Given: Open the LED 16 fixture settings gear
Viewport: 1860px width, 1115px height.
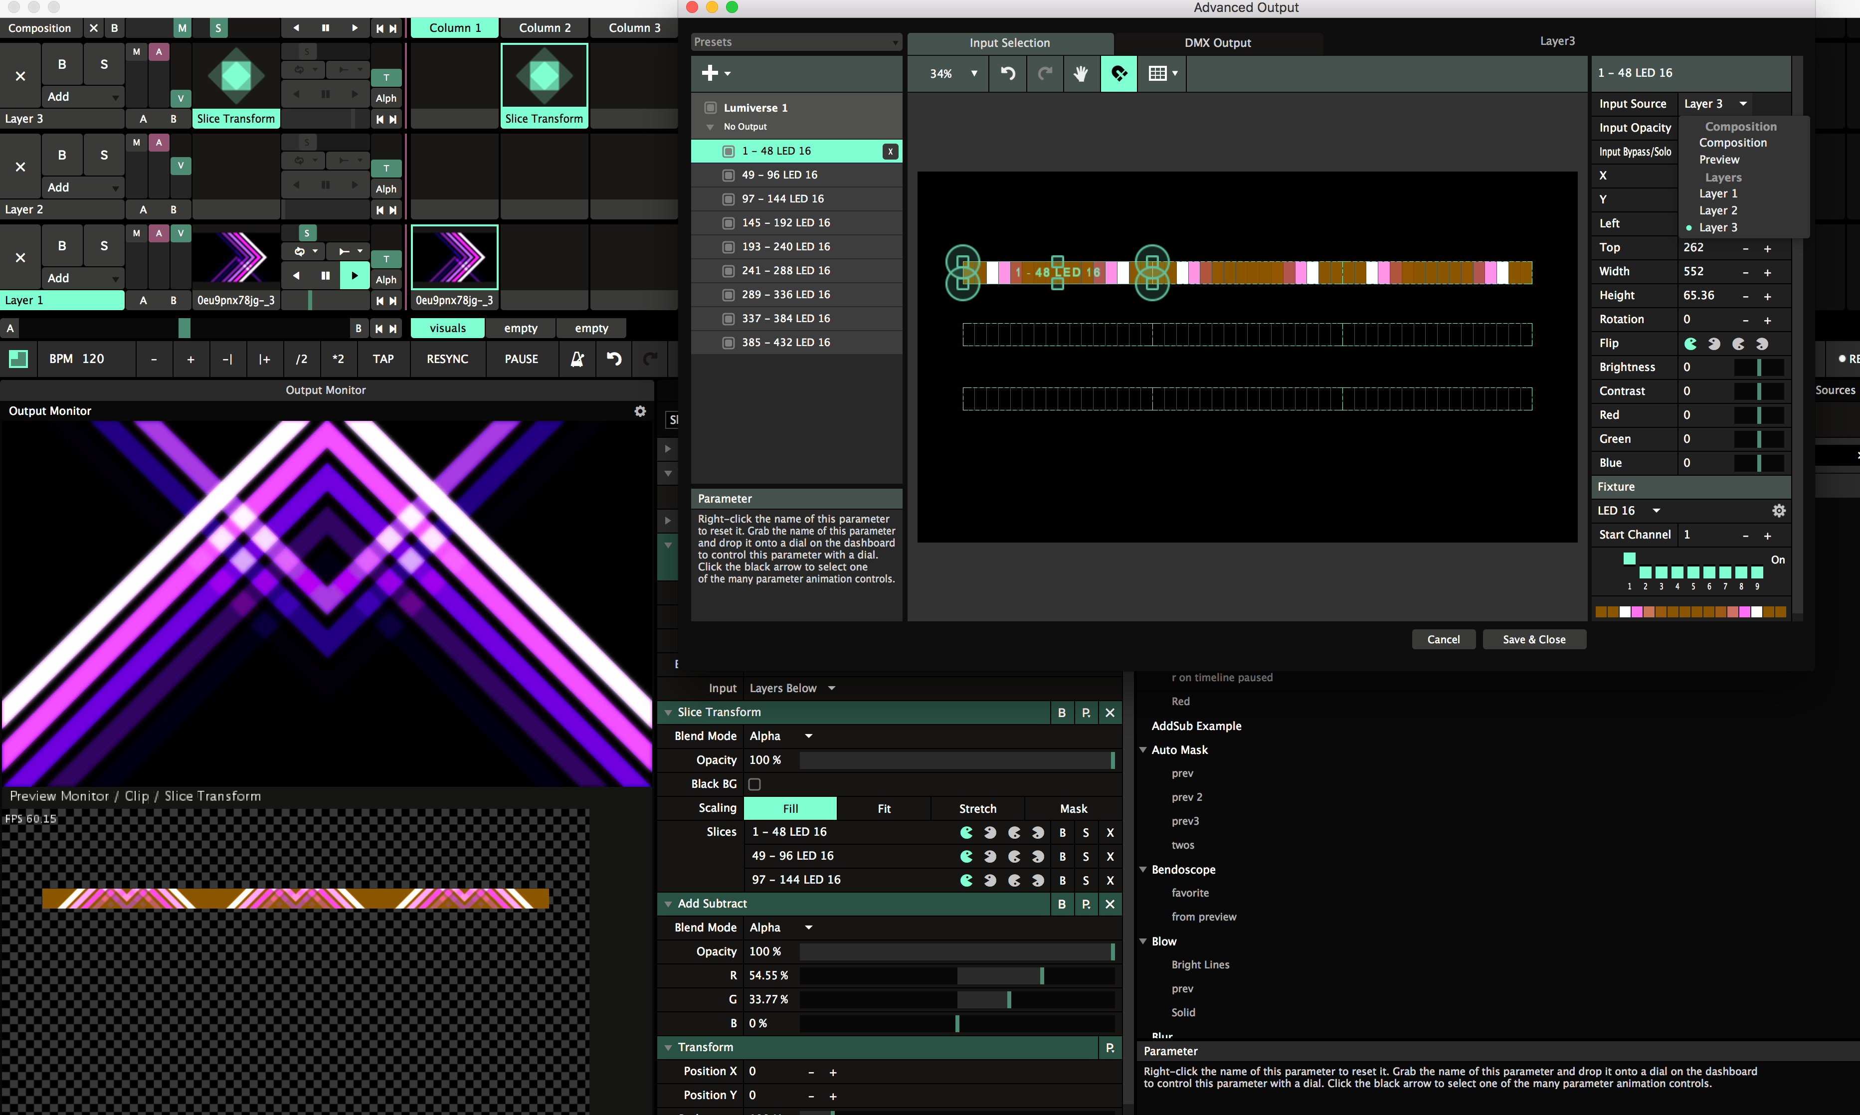Looking at the screenshot, I should (x=1778, y=511).
